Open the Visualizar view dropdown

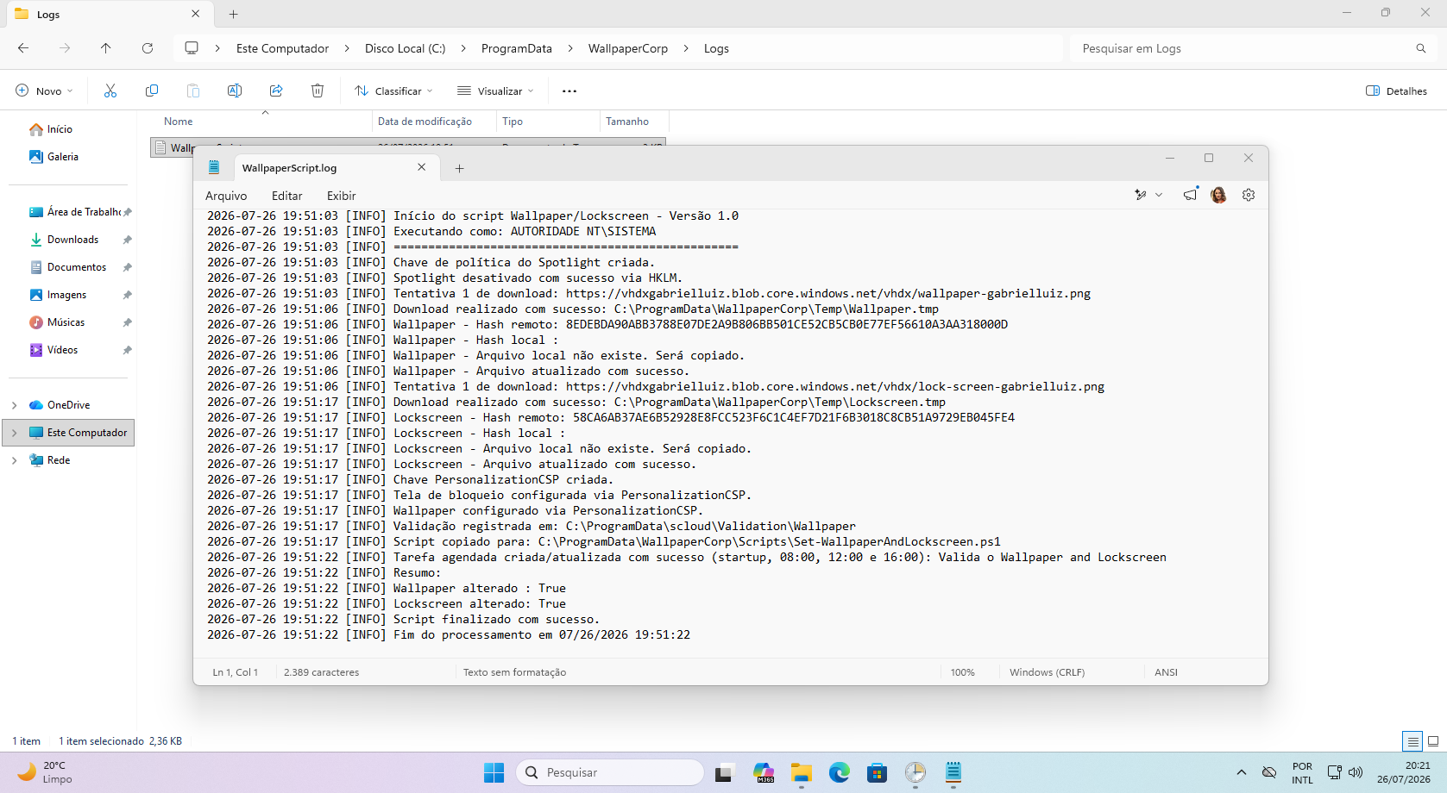click(496, 91)
